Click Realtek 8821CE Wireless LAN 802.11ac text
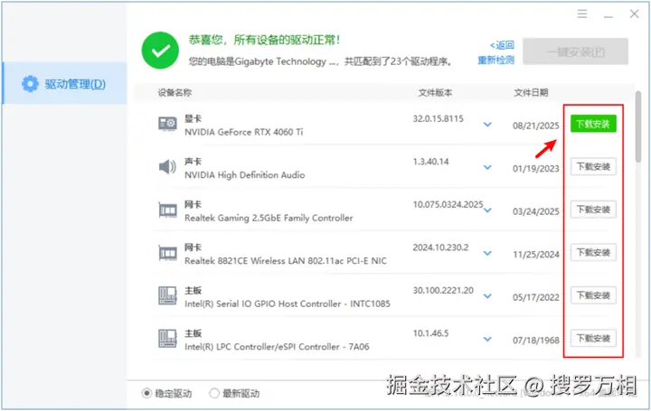Image resolution: width=651 pixels, height=411 pixels. (x=286, y=261)
